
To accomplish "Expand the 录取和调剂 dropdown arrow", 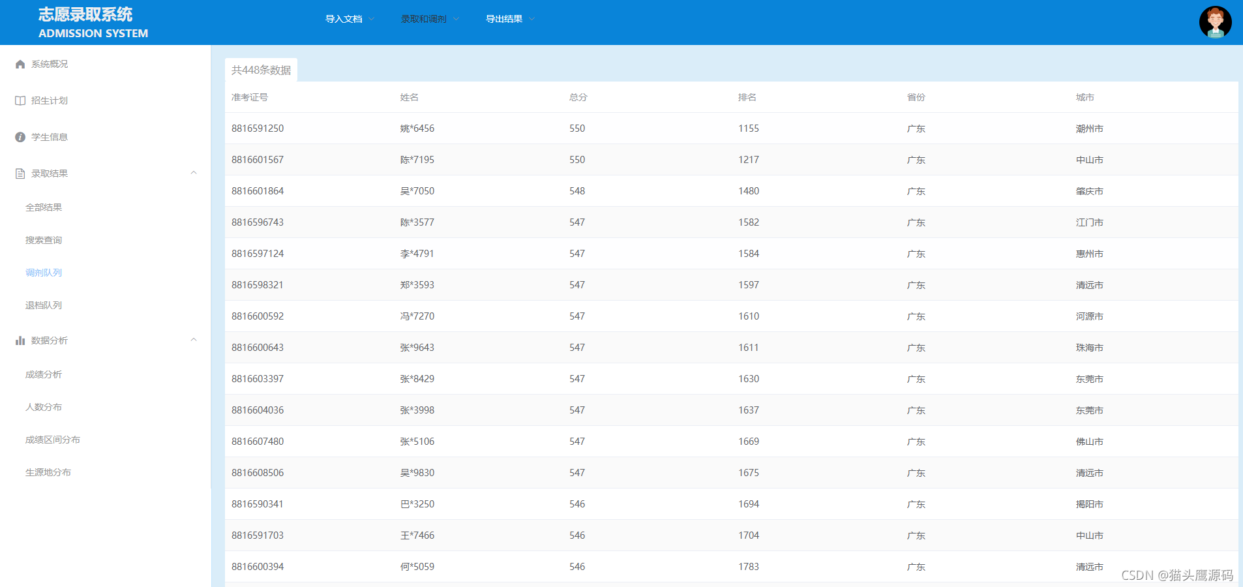I will click(x=456, y=19).
